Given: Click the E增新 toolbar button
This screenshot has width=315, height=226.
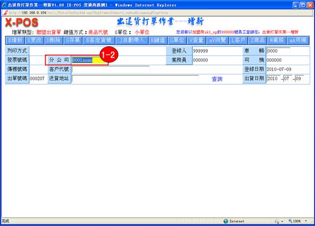Looking at the screenshot, I should (15, 40).
